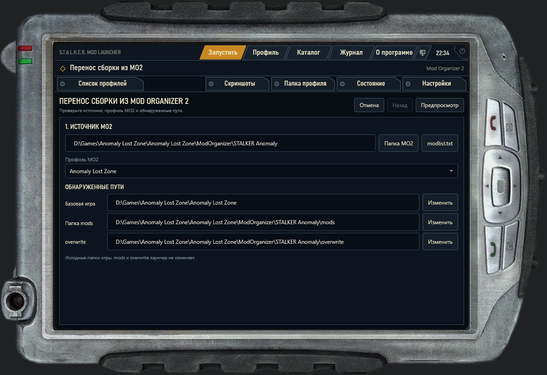Click the 22:34 clock display
Image resolution: width=547 pixels, height=375 pixels.
442,53
